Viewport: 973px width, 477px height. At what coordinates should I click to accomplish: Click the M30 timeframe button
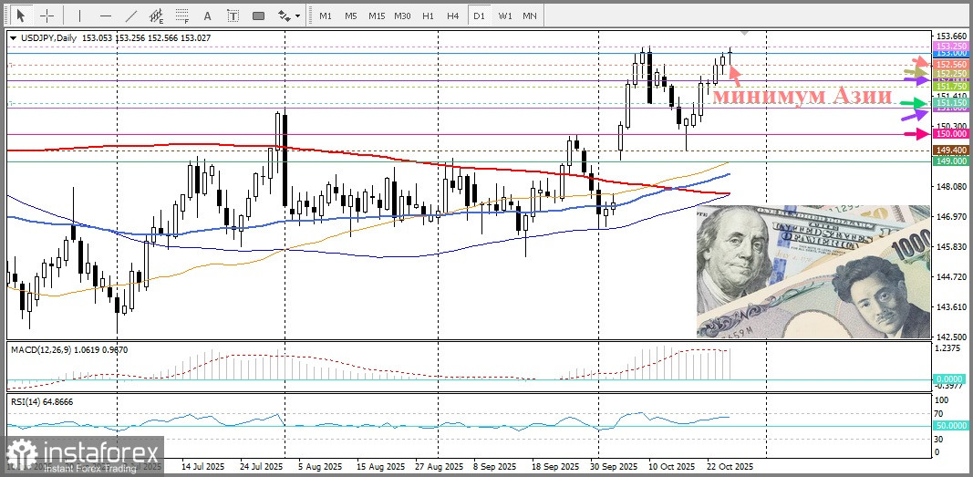[x=402, y=16]
